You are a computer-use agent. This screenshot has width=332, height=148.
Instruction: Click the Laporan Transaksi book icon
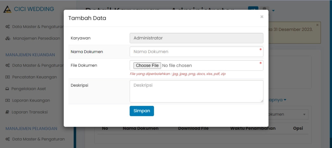pyautogui.click(x=7, y=112)
